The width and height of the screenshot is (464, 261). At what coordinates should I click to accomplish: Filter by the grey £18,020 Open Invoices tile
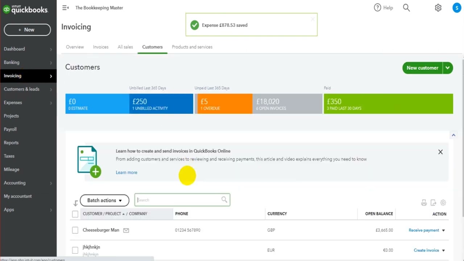287,104
